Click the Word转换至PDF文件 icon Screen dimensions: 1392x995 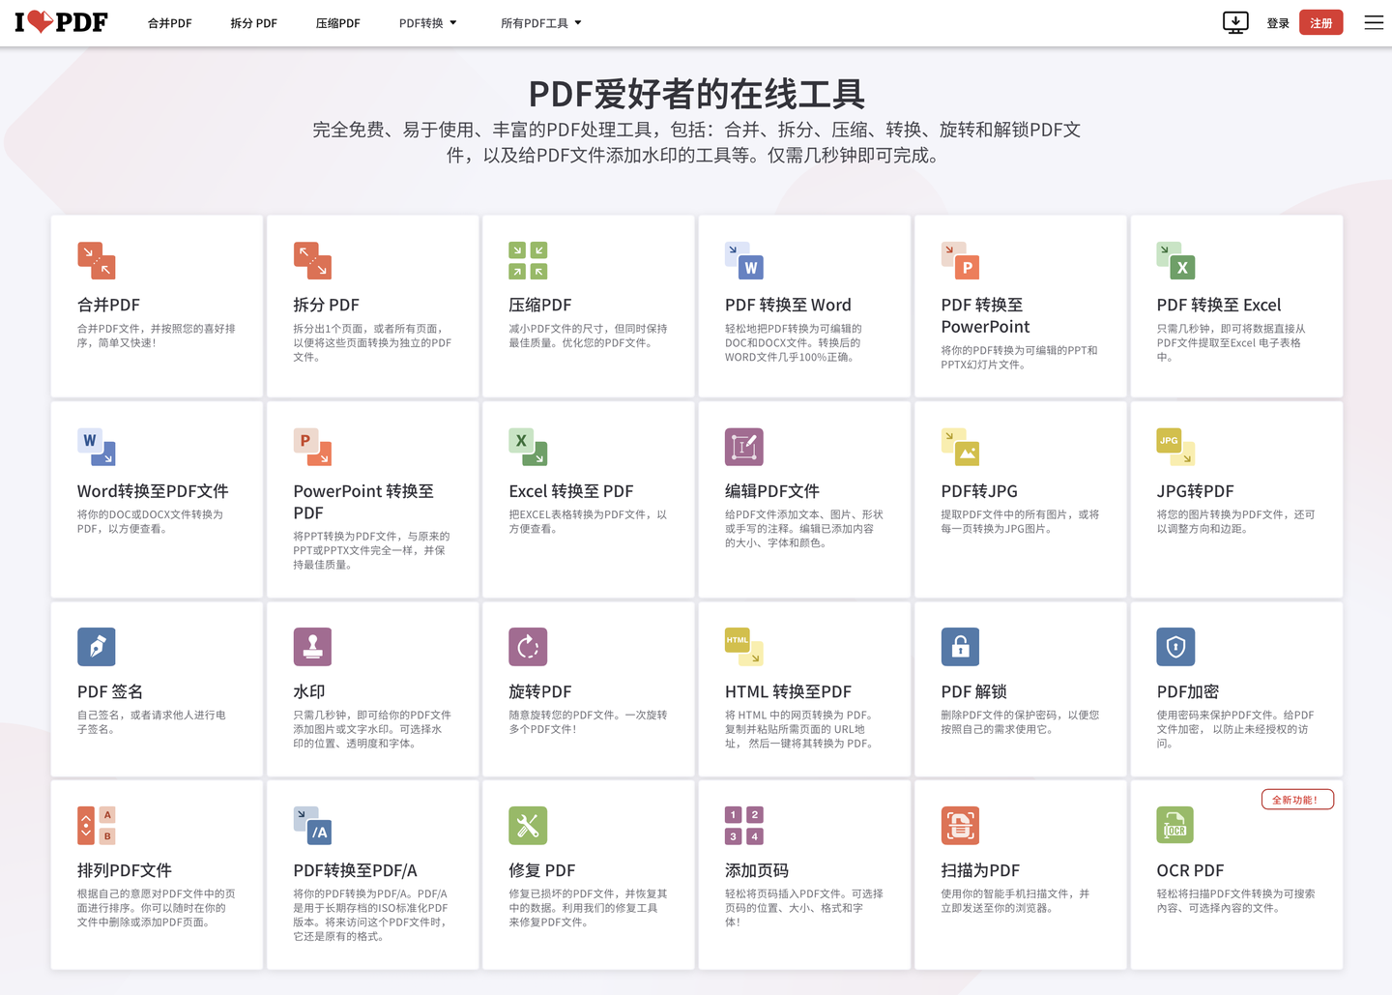click(97, 447)
